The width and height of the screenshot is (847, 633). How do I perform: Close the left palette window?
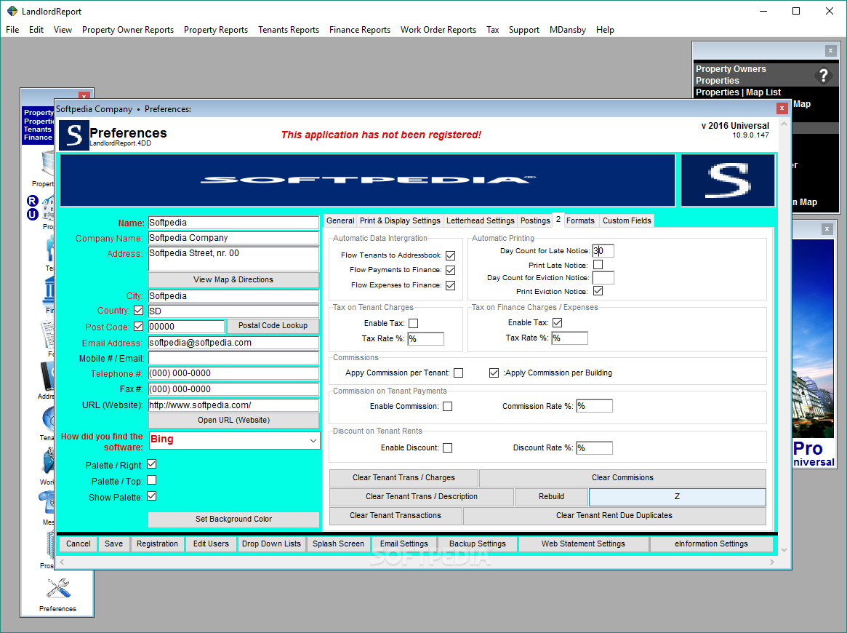coord(84,96)
